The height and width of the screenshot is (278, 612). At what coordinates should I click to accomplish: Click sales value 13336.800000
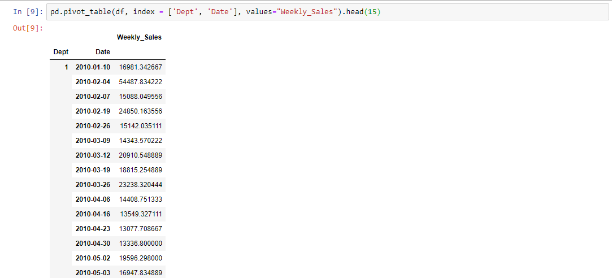(x=141, y=244)
